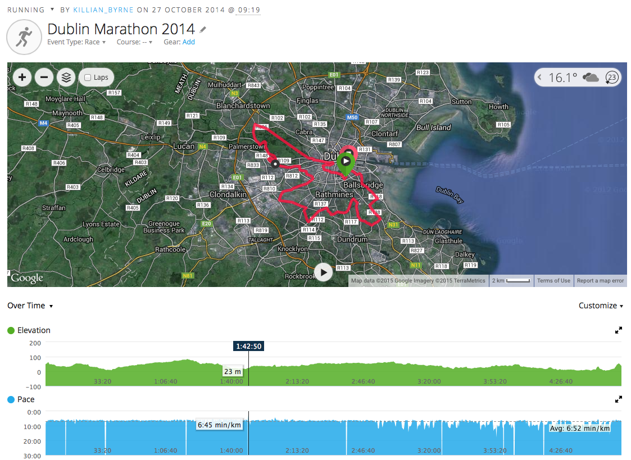Click the green start marker on map
631x460 pixels.
point(346,161)
